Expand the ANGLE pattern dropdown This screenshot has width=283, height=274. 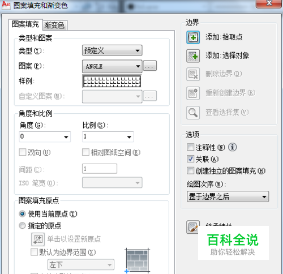(112, 66)
